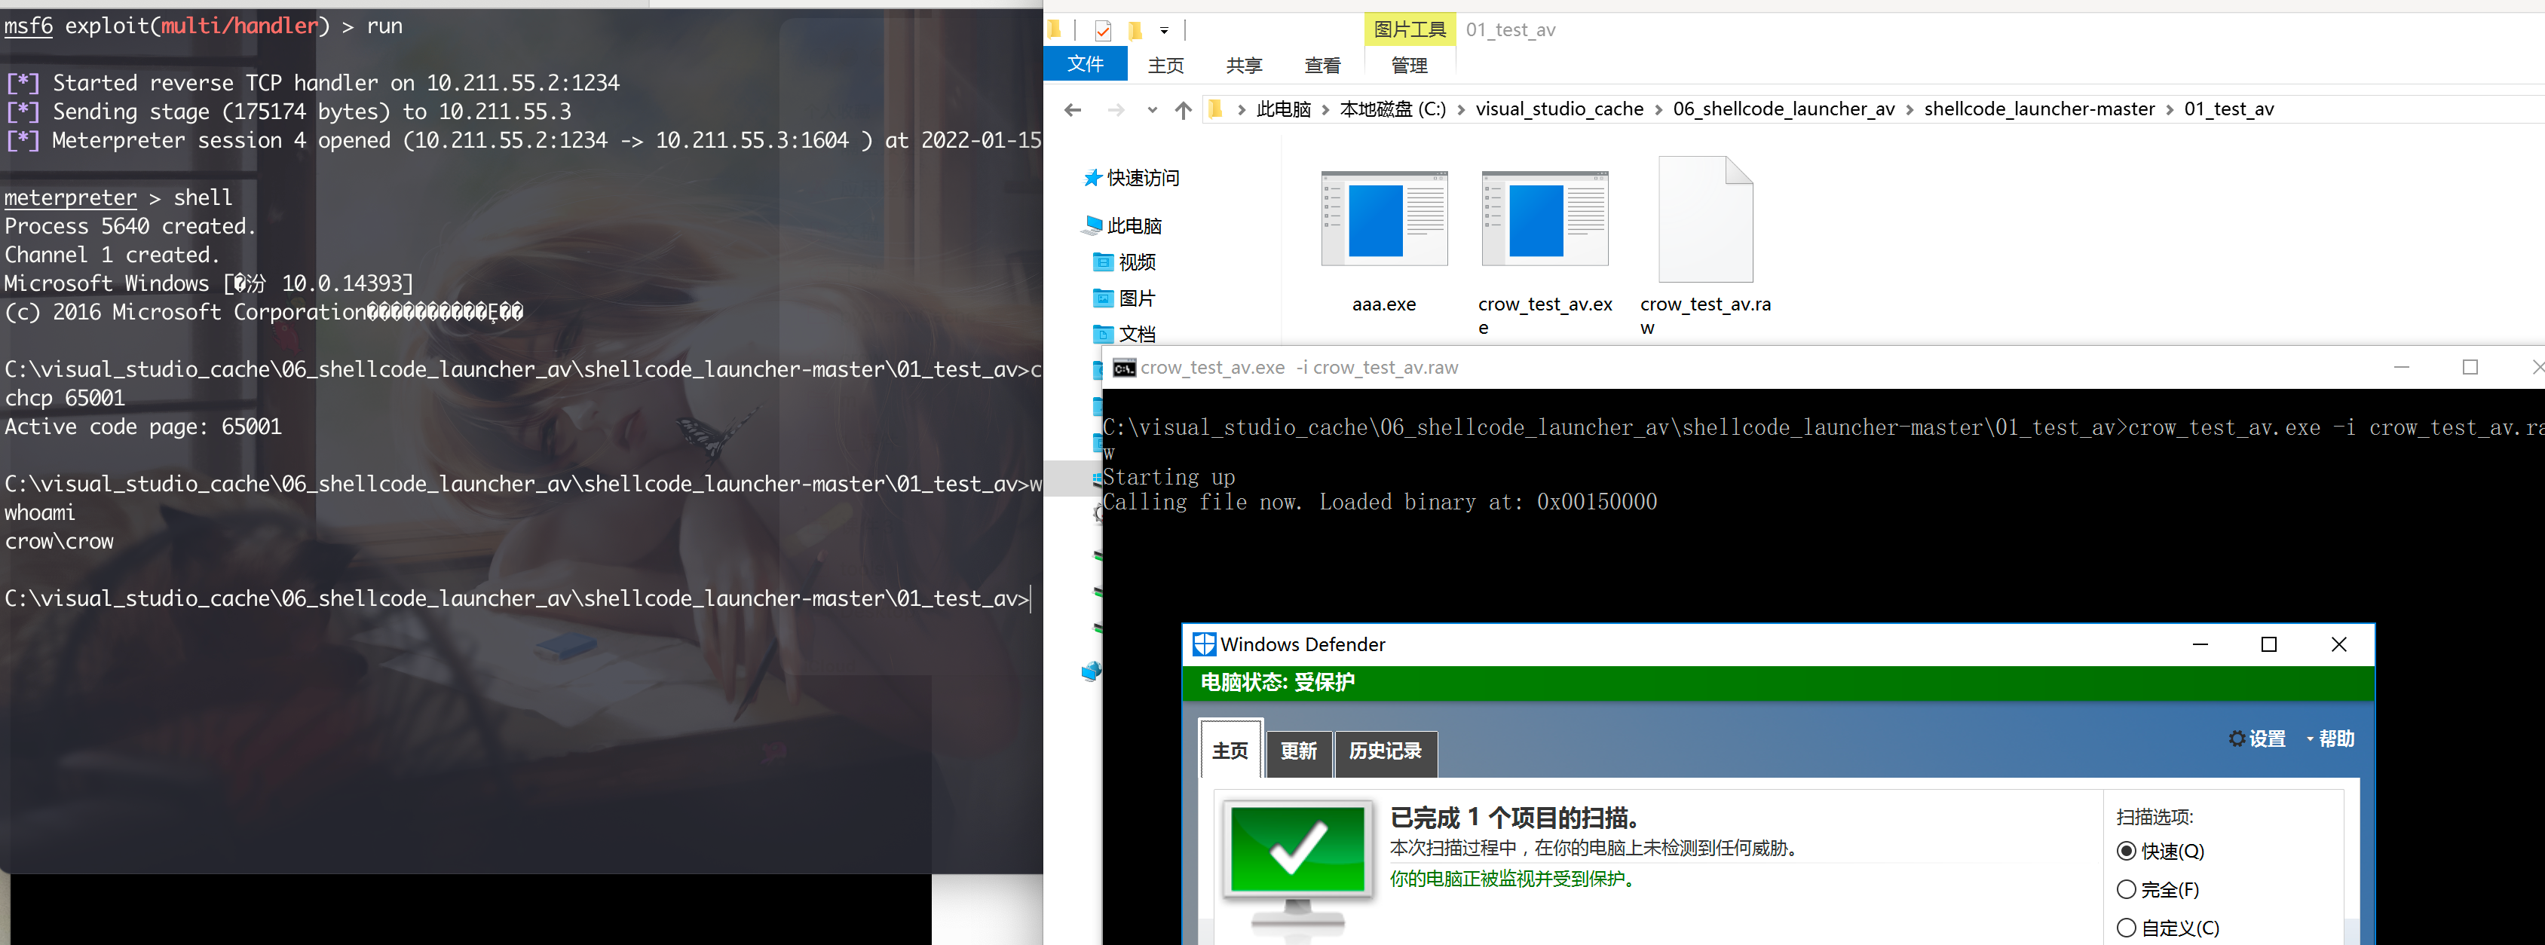2545x945 pixels.
Task: Click visual_studio_cache in the breadcrumb
Action: [x=1559, y=109]
